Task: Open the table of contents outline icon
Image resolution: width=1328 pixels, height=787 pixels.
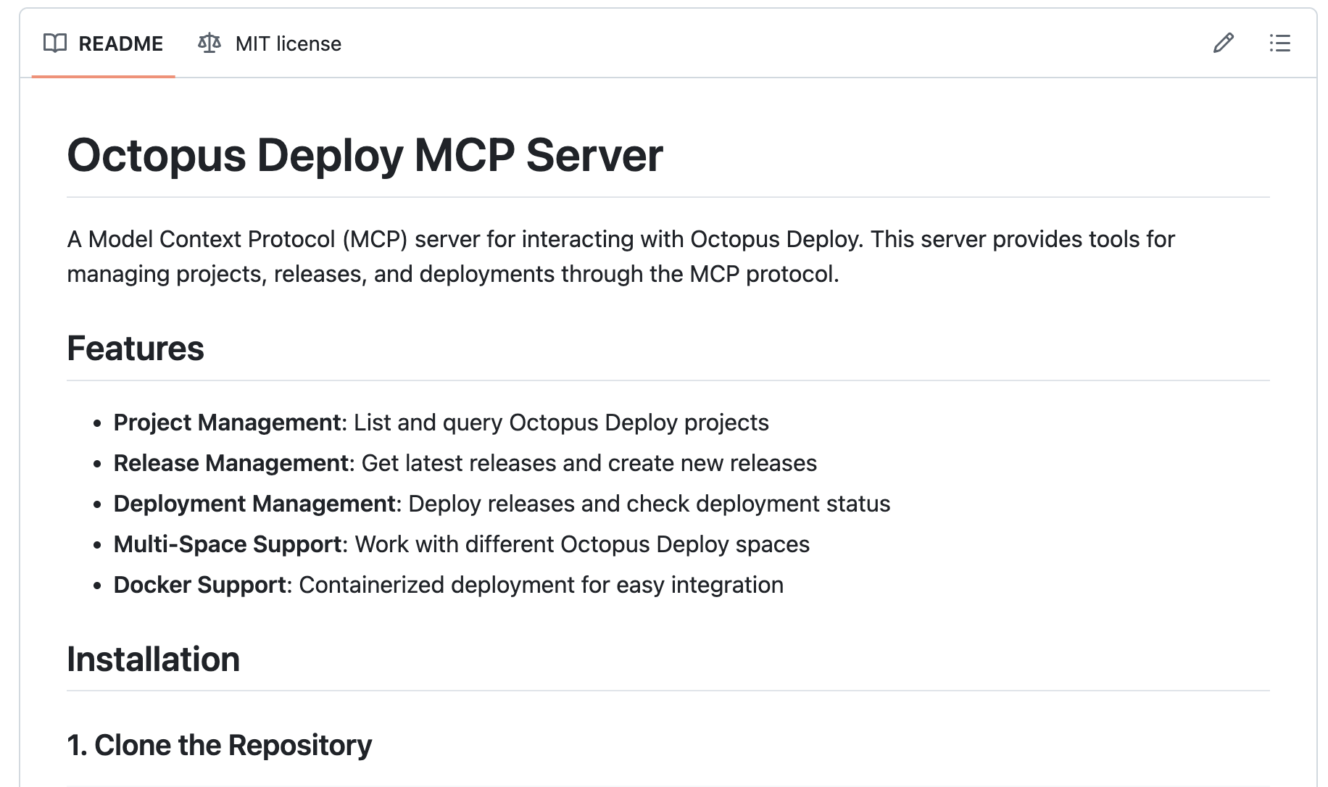Action: [1280, 43]
